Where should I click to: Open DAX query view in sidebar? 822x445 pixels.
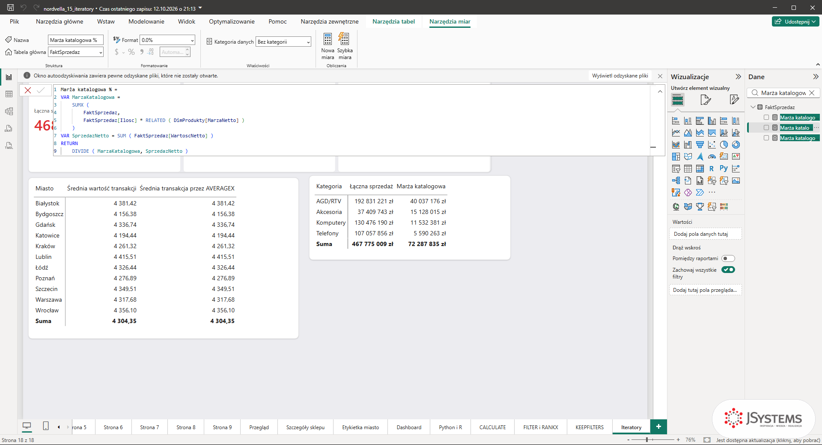9,128
